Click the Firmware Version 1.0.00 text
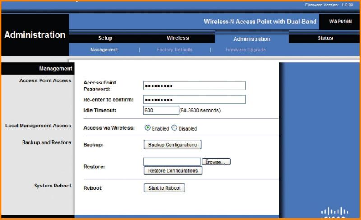 (329, 5)
